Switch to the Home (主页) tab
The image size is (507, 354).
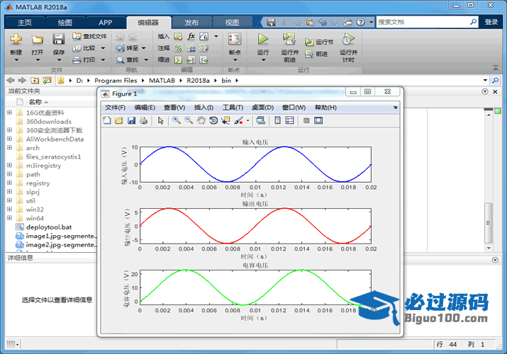click(25, 23)
